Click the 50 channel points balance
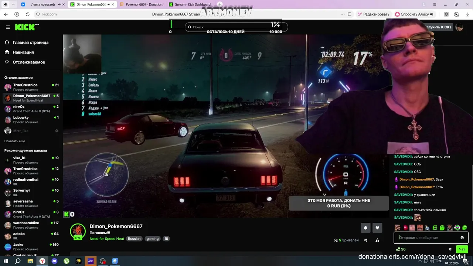The height and width of the screenshot is (266, 473). tap(401, 249)
